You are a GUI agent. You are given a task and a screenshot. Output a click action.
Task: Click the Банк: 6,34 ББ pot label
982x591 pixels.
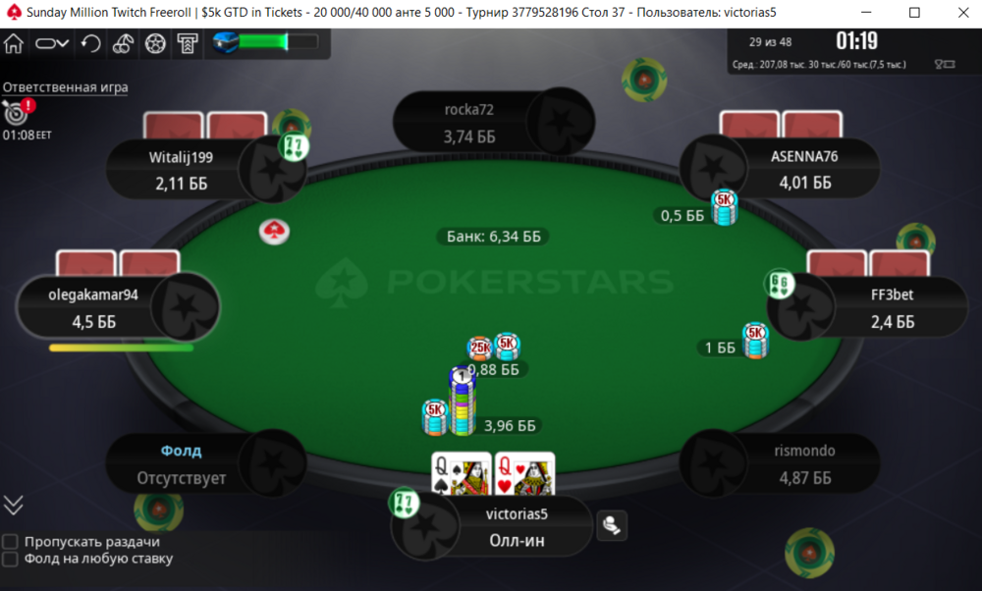(494, 236)
